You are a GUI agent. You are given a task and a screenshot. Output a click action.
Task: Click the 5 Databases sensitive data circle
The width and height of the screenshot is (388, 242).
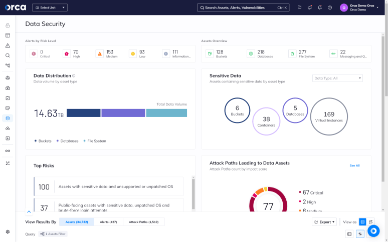coord(295,110)
